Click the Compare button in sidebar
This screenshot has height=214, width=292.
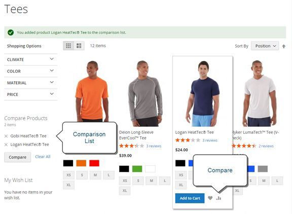click(x=18, y=157)
